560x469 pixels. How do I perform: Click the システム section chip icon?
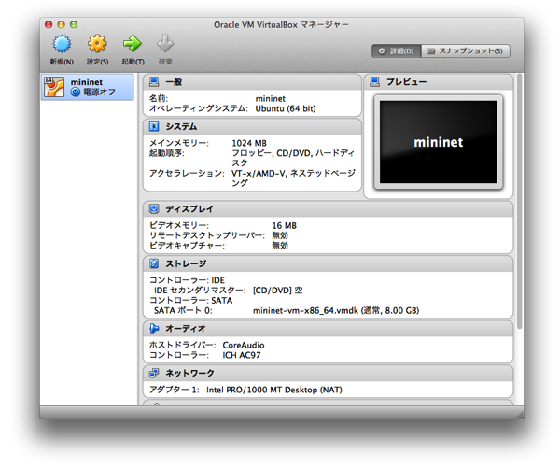pyautogui.click(x=154, y=126)
